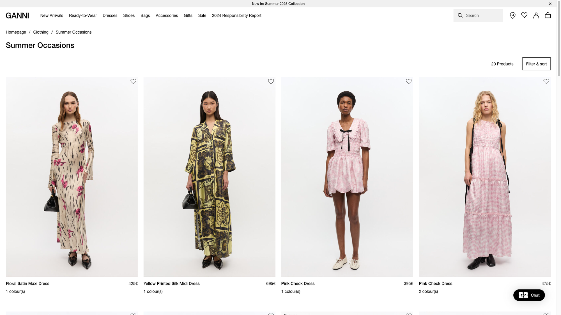Open Yellow Printed Silk Midi Dress image

point(209,177)
